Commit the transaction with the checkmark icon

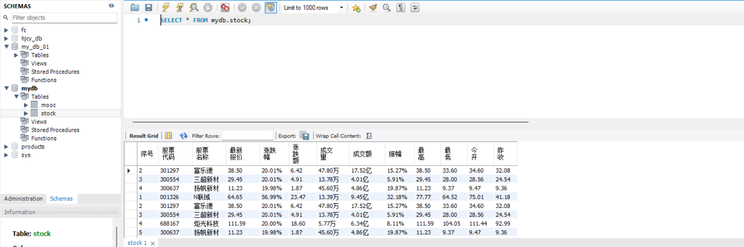[242, 7]
